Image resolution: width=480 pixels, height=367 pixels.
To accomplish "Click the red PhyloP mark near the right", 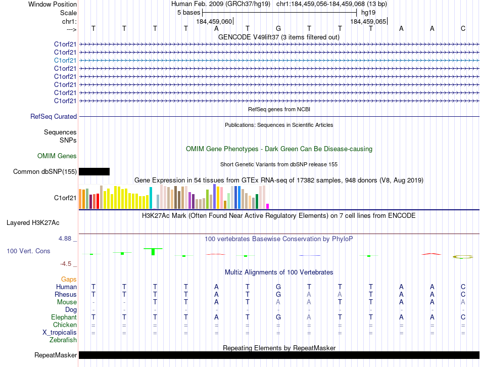I will (x=431, y=254).
